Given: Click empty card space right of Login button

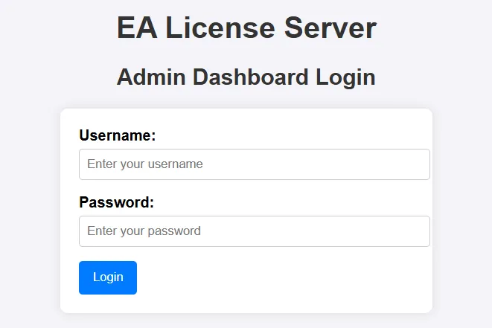Looking at the screenshot, I should [x=282, y=277].
